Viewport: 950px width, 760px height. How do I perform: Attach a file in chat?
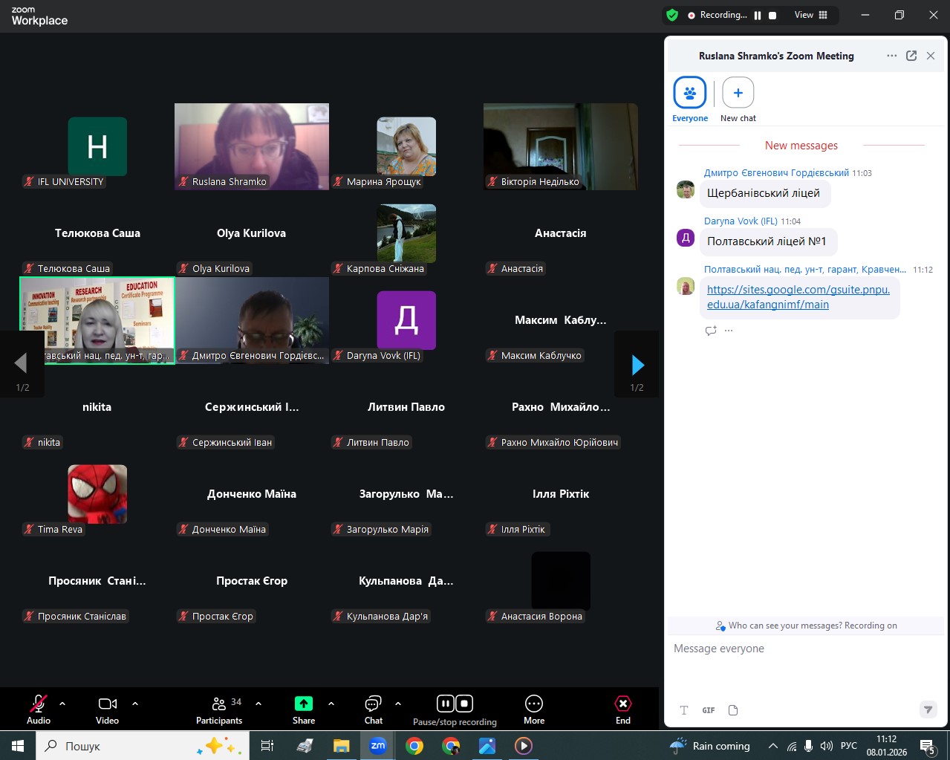733,710
